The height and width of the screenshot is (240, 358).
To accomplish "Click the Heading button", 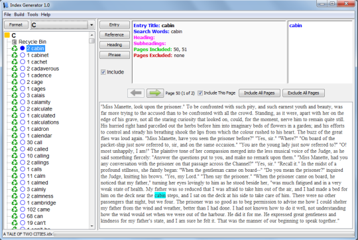I will [115, 45].
